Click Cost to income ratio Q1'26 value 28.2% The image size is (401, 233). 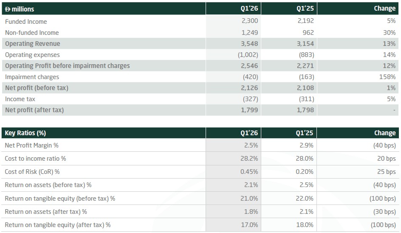249,159
